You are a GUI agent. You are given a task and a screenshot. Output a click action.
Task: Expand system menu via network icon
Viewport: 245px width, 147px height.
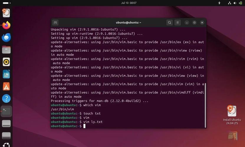[230, 3]
